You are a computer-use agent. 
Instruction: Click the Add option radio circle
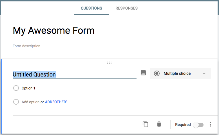click(16, 102)
